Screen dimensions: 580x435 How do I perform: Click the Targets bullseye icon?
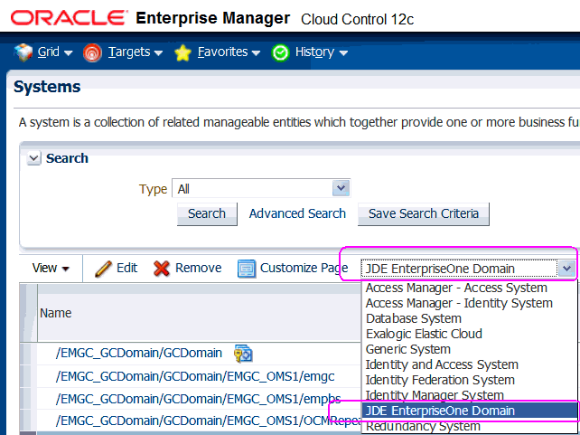(92, 53)
